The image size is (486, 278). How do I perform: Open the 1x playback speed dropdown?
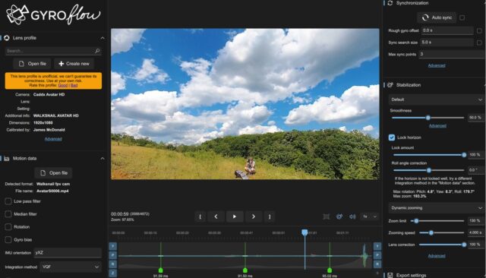pyautogui.click(x=369, y=216)
